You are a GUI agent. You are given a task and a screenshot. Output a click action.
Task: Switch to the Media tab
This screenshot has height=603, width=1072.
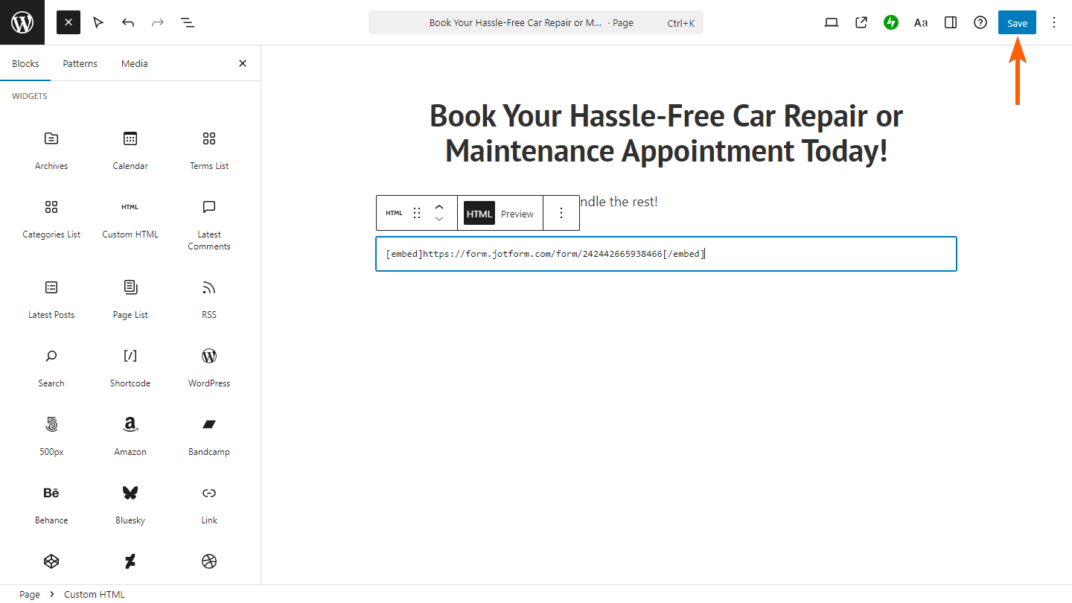135,63
